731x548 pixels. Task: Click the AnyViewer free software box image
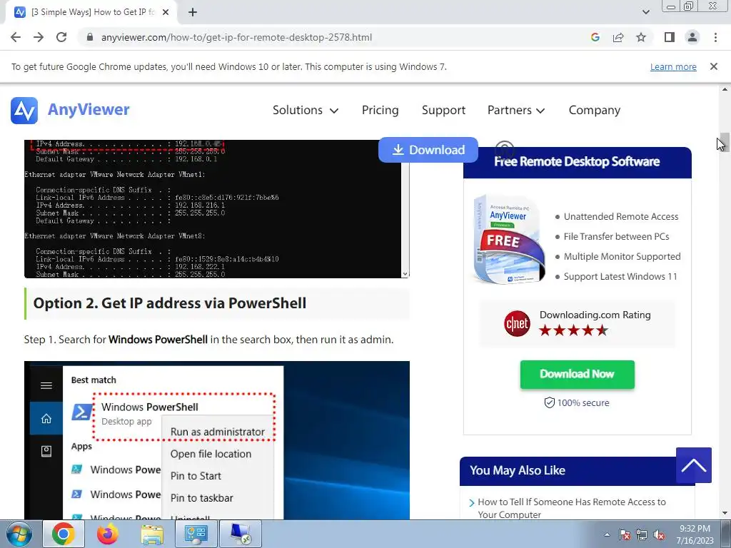pos(508,239)
